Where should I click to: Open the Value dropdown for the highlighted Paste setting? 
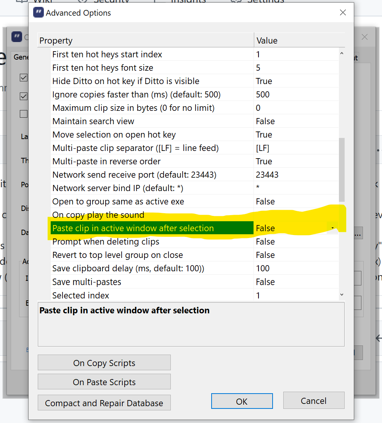332,228
